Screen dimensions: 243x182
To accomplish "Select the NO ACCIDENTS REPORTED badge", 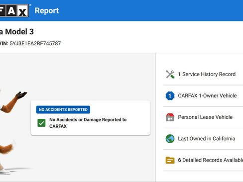I will (x=63, y=109).
